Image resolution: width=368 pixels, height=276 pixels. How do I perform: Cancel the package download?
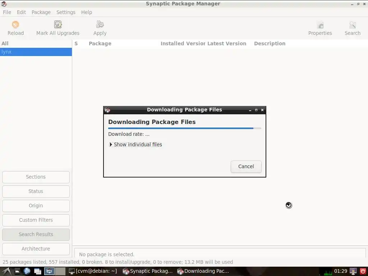click(246, 166)
